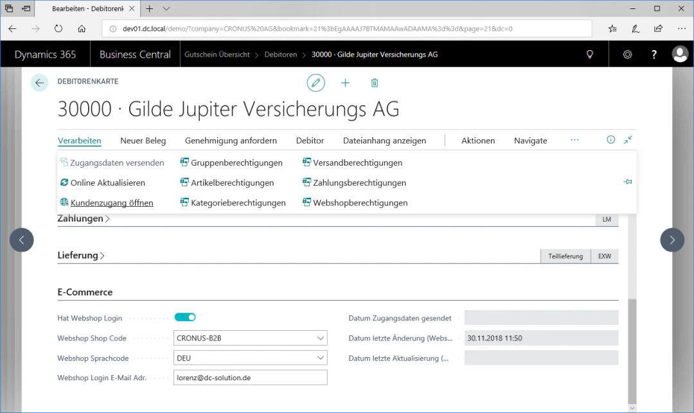This screenshot has width=694, height=413.
Task: Toggle the Hat Webshop Login switch
Action: (x=185, y=317)
